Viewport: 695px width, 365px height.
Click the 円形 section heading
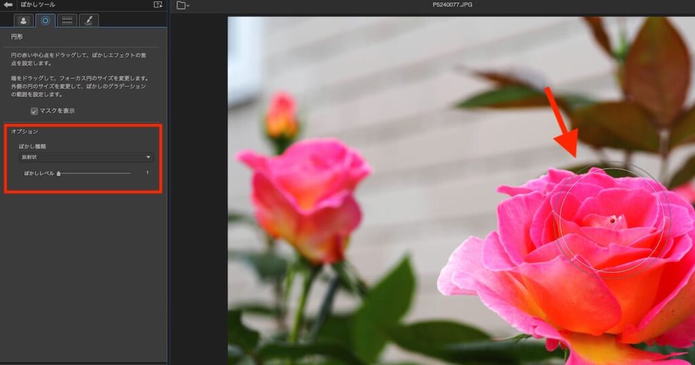click(17, 37)
